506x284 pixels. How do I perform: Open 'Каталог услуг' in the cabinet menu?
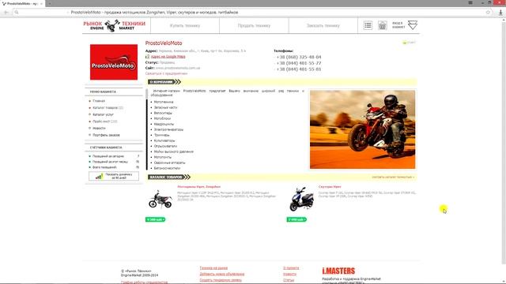103,114
